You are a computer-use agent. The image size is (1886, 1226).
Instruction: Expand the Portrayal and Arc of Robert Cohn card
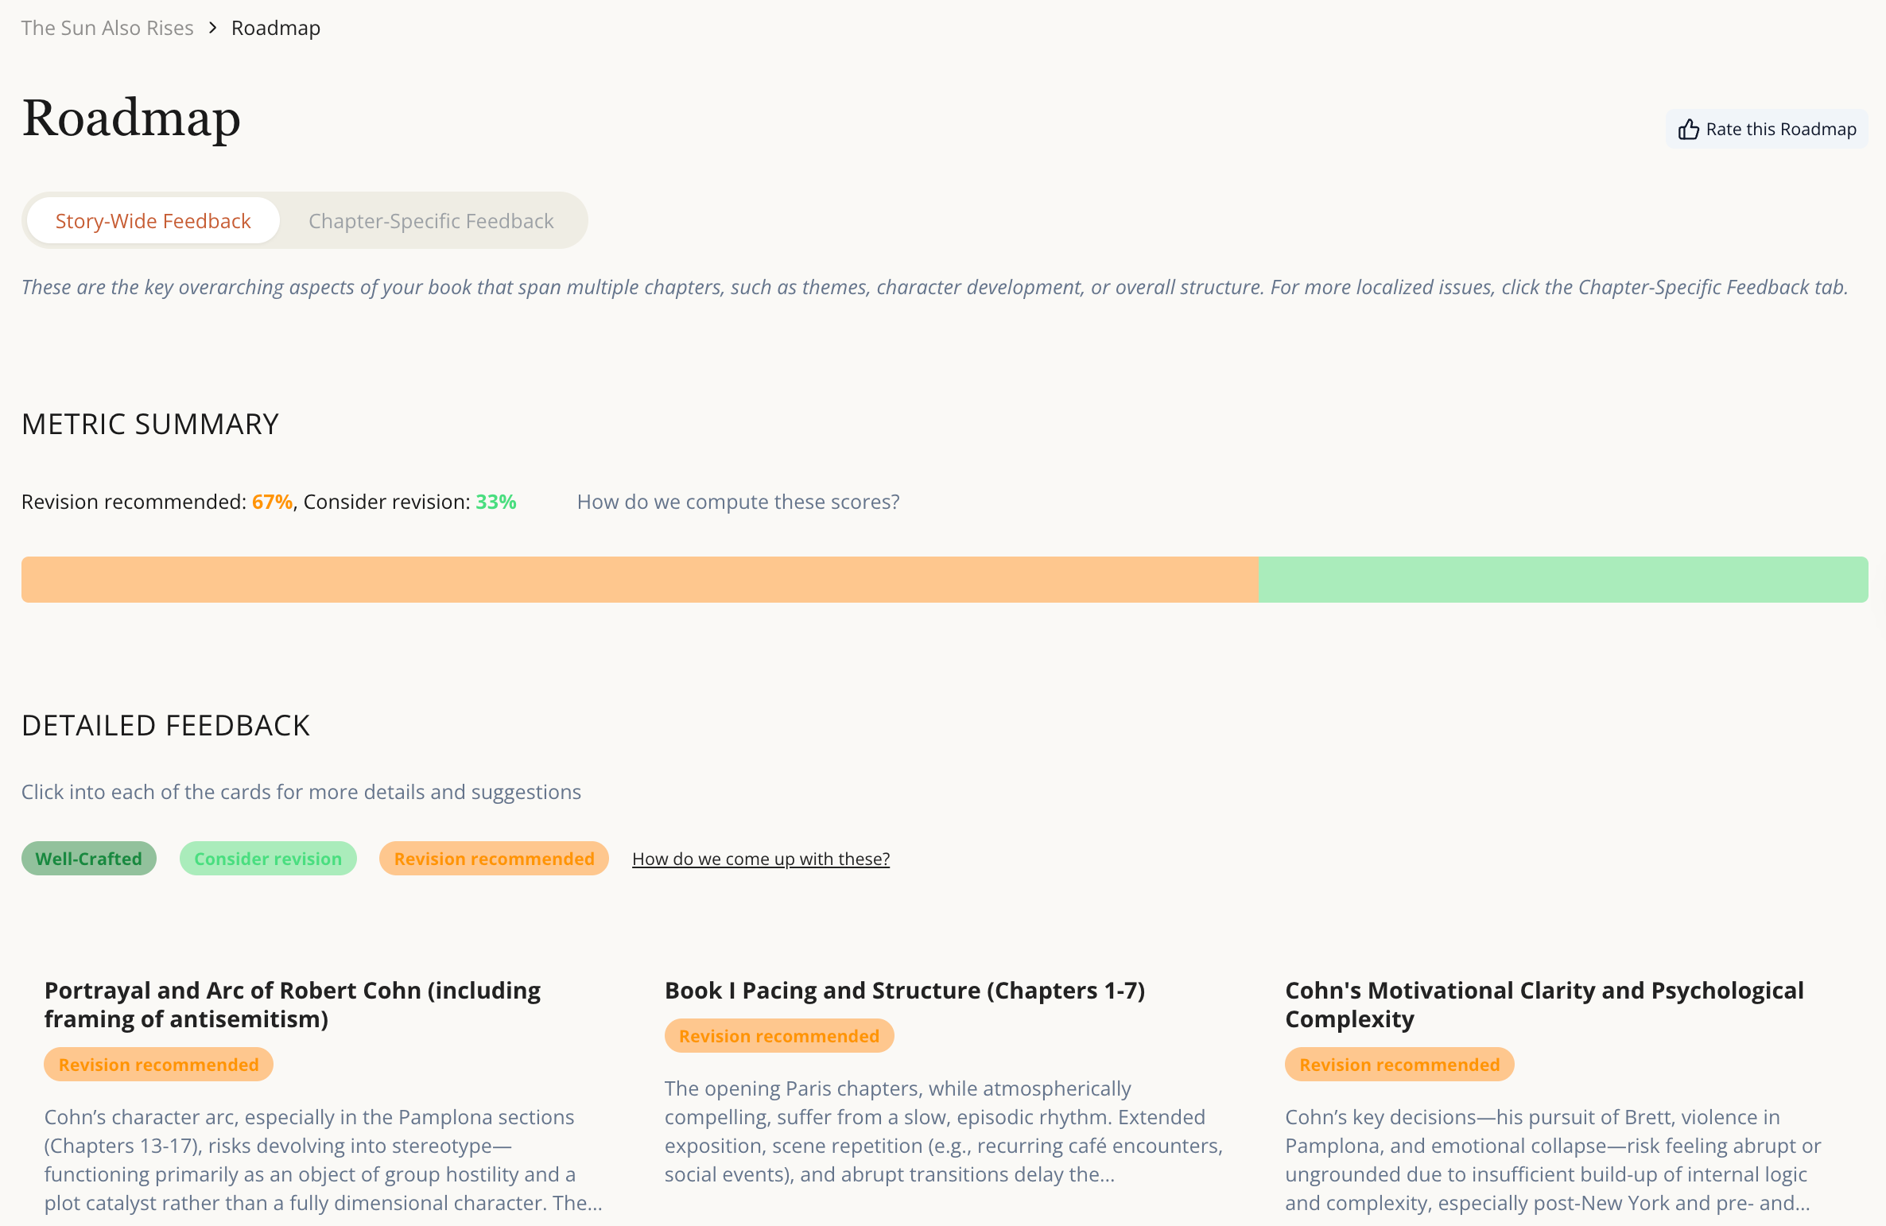click(292, 1004)
